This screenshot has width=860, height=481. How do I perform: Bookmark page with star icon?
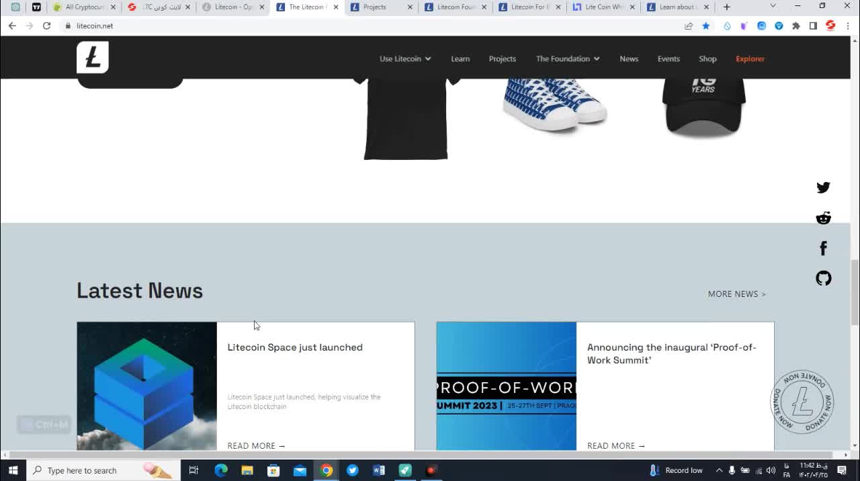705,26
